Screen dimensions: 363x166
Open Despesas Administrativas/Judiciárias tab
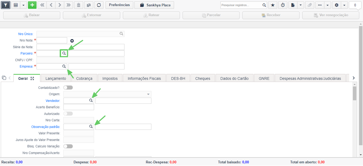click(x=310, y=78)
